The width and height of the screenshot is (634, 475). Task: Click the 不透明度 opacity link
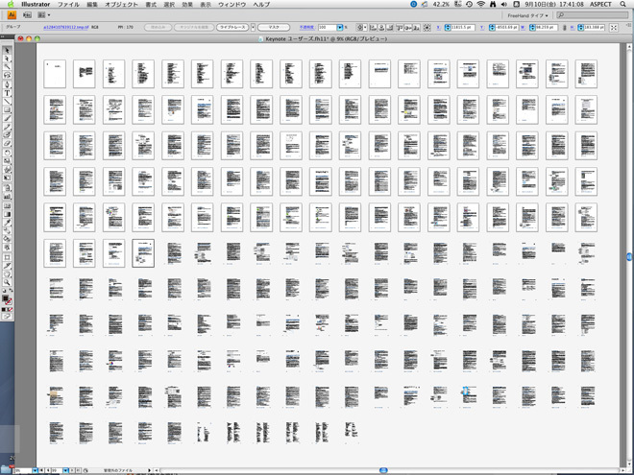(x=306, y=27)
